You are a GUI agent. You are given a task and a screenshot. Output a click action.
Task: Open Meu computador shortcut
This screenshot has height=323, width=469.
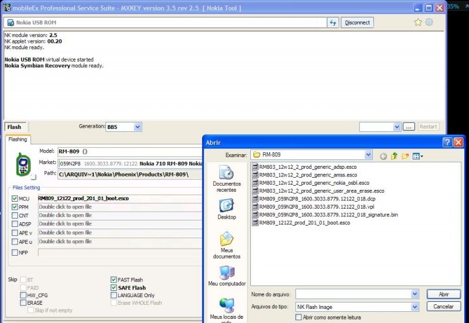227,276
